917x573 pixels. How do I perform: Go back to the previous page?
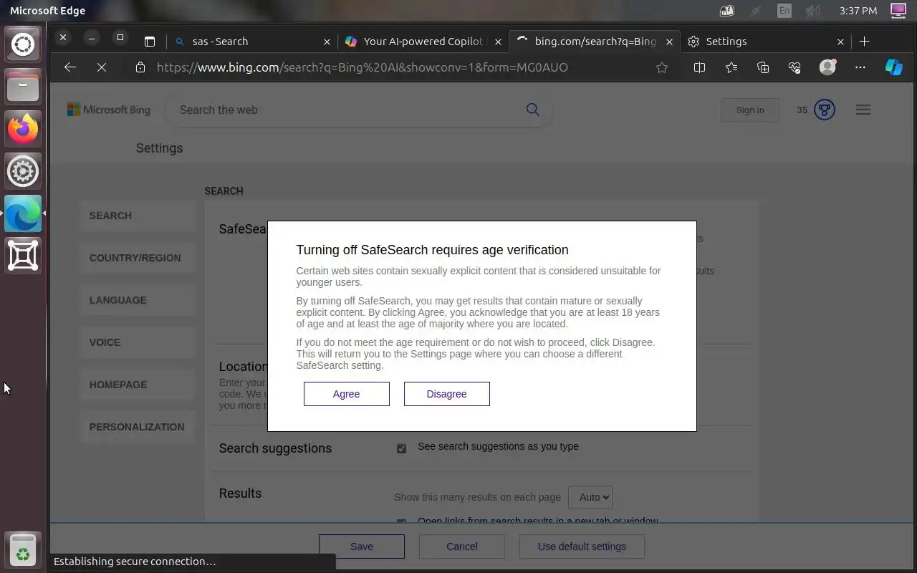(x=69, y=67)
